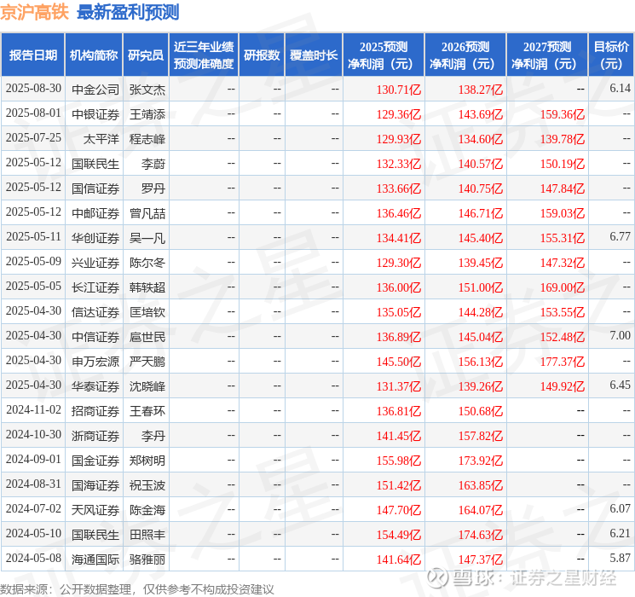Click target price 6.21

click(620, 533)
